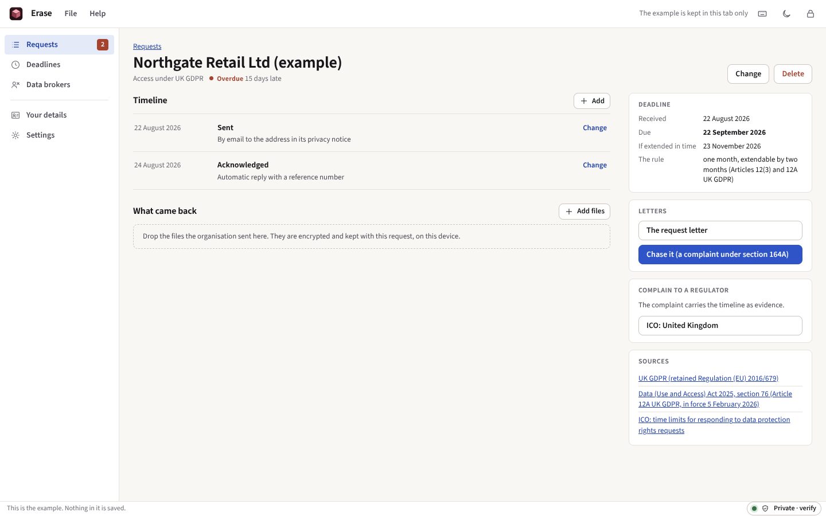
Task: Click 'This is the example. Nothing in it is saved.'
Action: [66, 509]
